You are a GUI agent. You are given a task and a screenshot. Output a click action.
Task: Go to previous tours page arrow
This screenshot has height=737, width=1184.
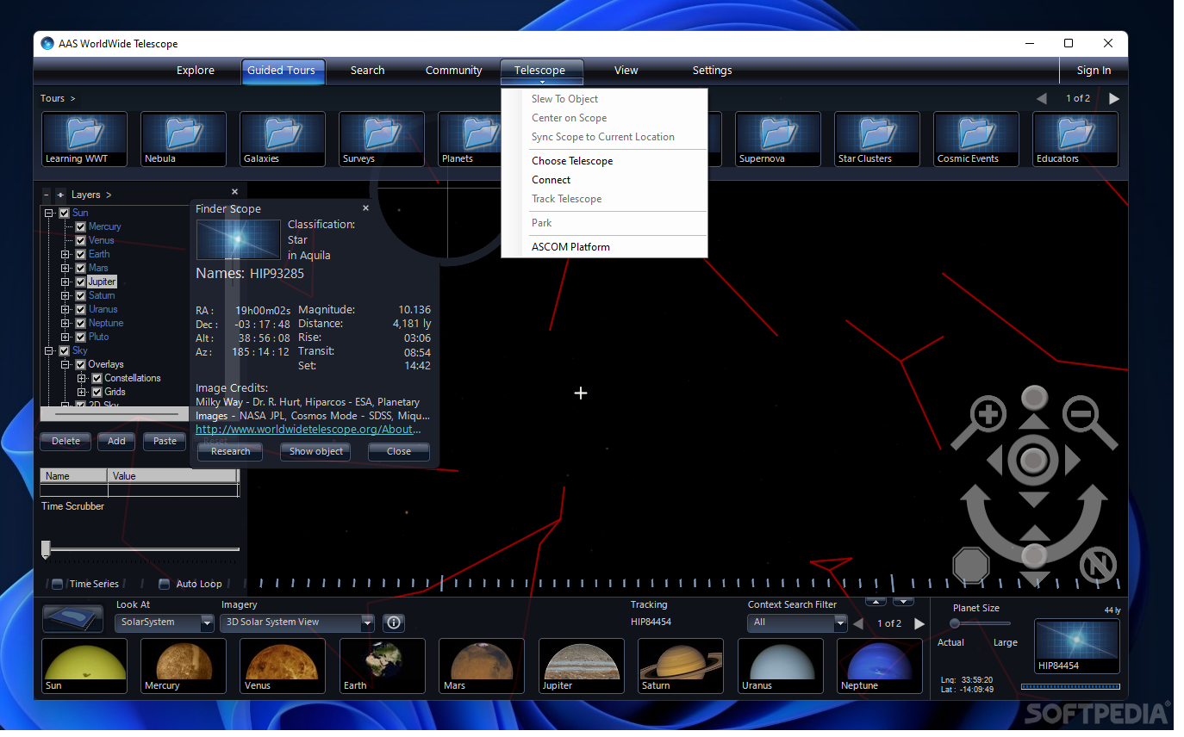click(x=1042, y=98)
